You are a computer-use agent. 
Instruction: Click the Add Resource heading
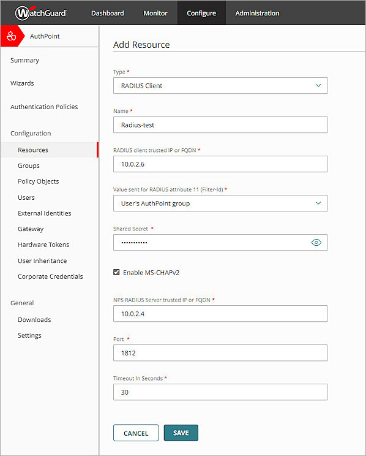pyautogui.click(x=141, y=45)
